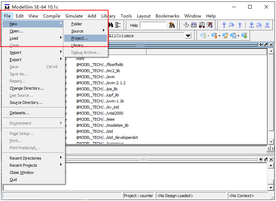Open the Simulate menu
This screenshot has height=201, width=276.
click(74, 16)
